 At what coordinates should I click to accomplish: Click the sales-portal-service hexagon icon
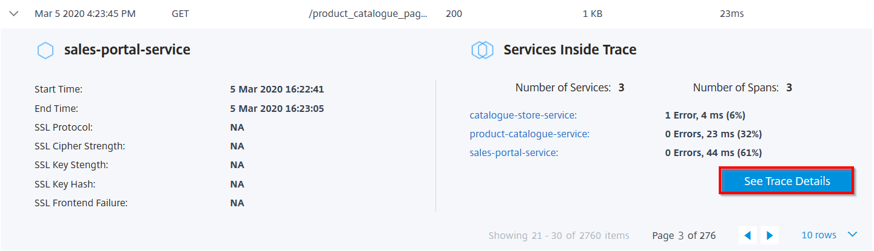tap(45, 50)
